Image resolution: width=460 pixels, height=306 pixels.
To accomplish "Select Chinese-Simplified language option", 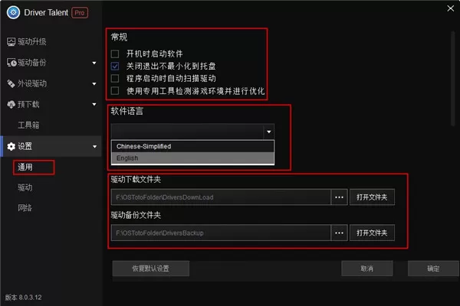I will [x=192, y=146].
